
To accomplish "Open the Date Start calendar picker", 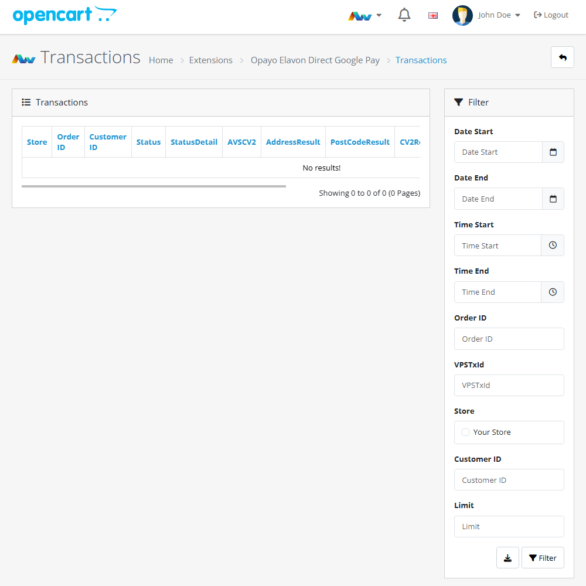I will 553,152.
